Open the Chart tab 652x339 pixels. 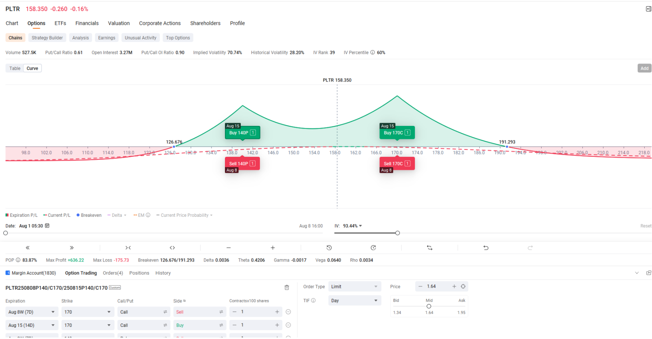pyautogui.click(x=12, y=23)
